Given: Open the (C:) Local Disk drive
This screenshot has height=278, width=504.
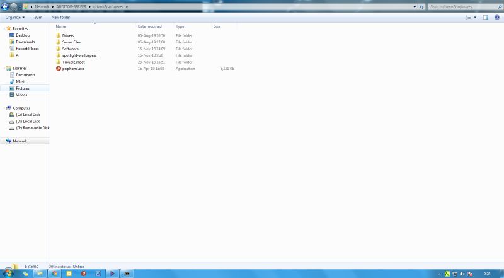Looking at the screenshot, I should point(28,115).
